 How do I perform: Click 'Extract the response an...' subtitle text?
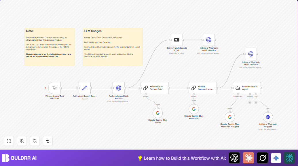tap(267, 129)
